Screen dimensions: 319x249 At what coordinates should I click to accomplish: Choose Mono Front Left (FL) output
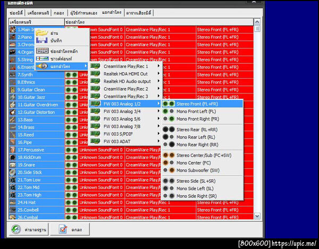[203, 111]
